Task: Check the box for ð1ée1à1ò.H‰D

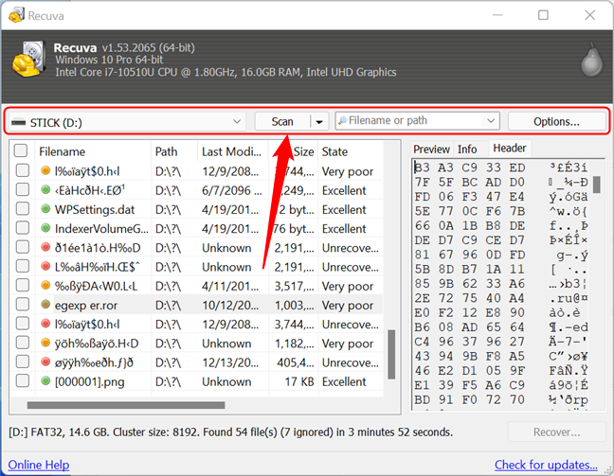Action: coord(23,247)
